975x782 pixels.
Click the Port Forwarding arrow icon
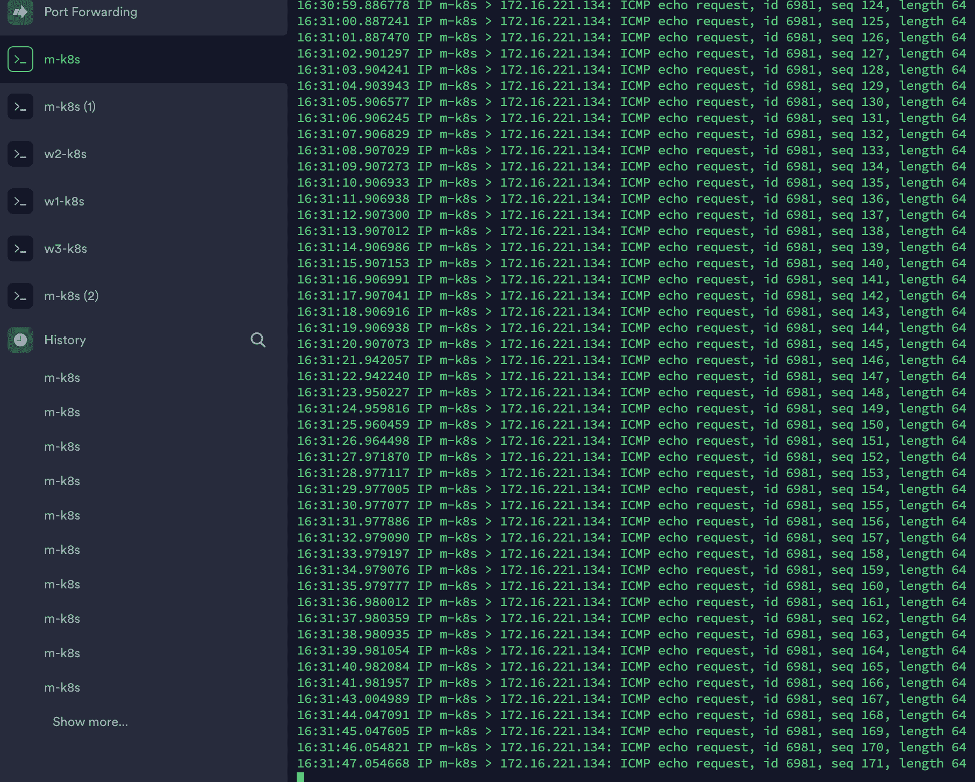tap(20, 12)
